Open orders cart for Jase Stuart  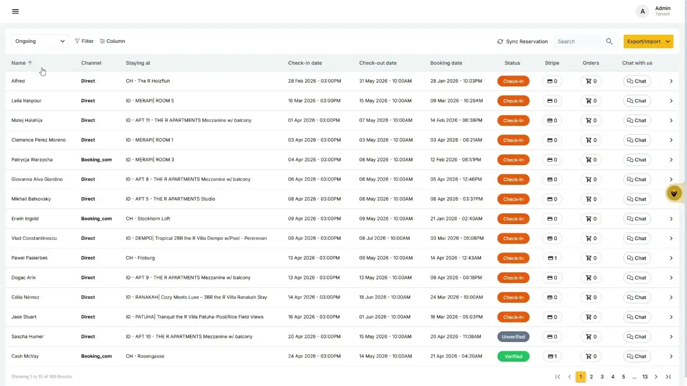click(591, 317)
